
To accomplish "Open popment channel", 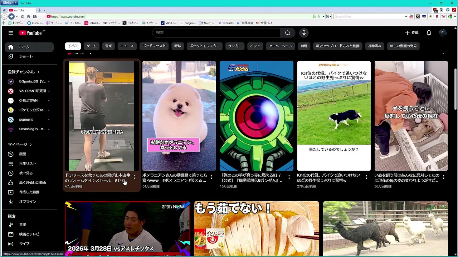I will coord(29,120).
